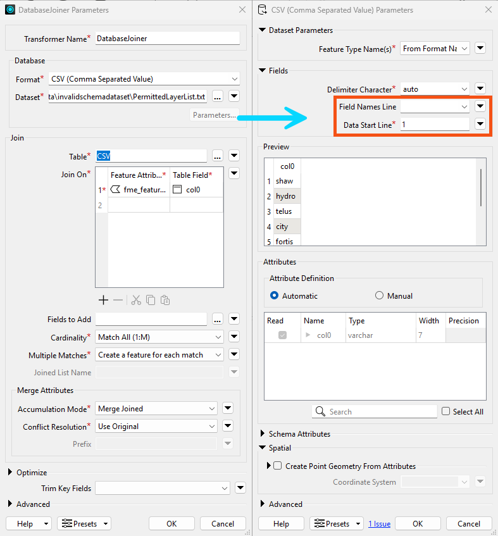
Task: Open Cardinality options arrow menu
Action: click(234, 337)
